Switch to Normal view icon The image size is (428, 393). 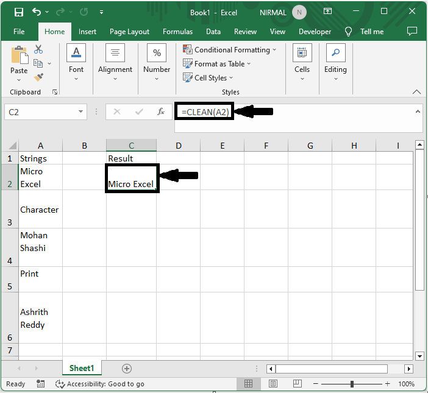[x=248, y=384]
